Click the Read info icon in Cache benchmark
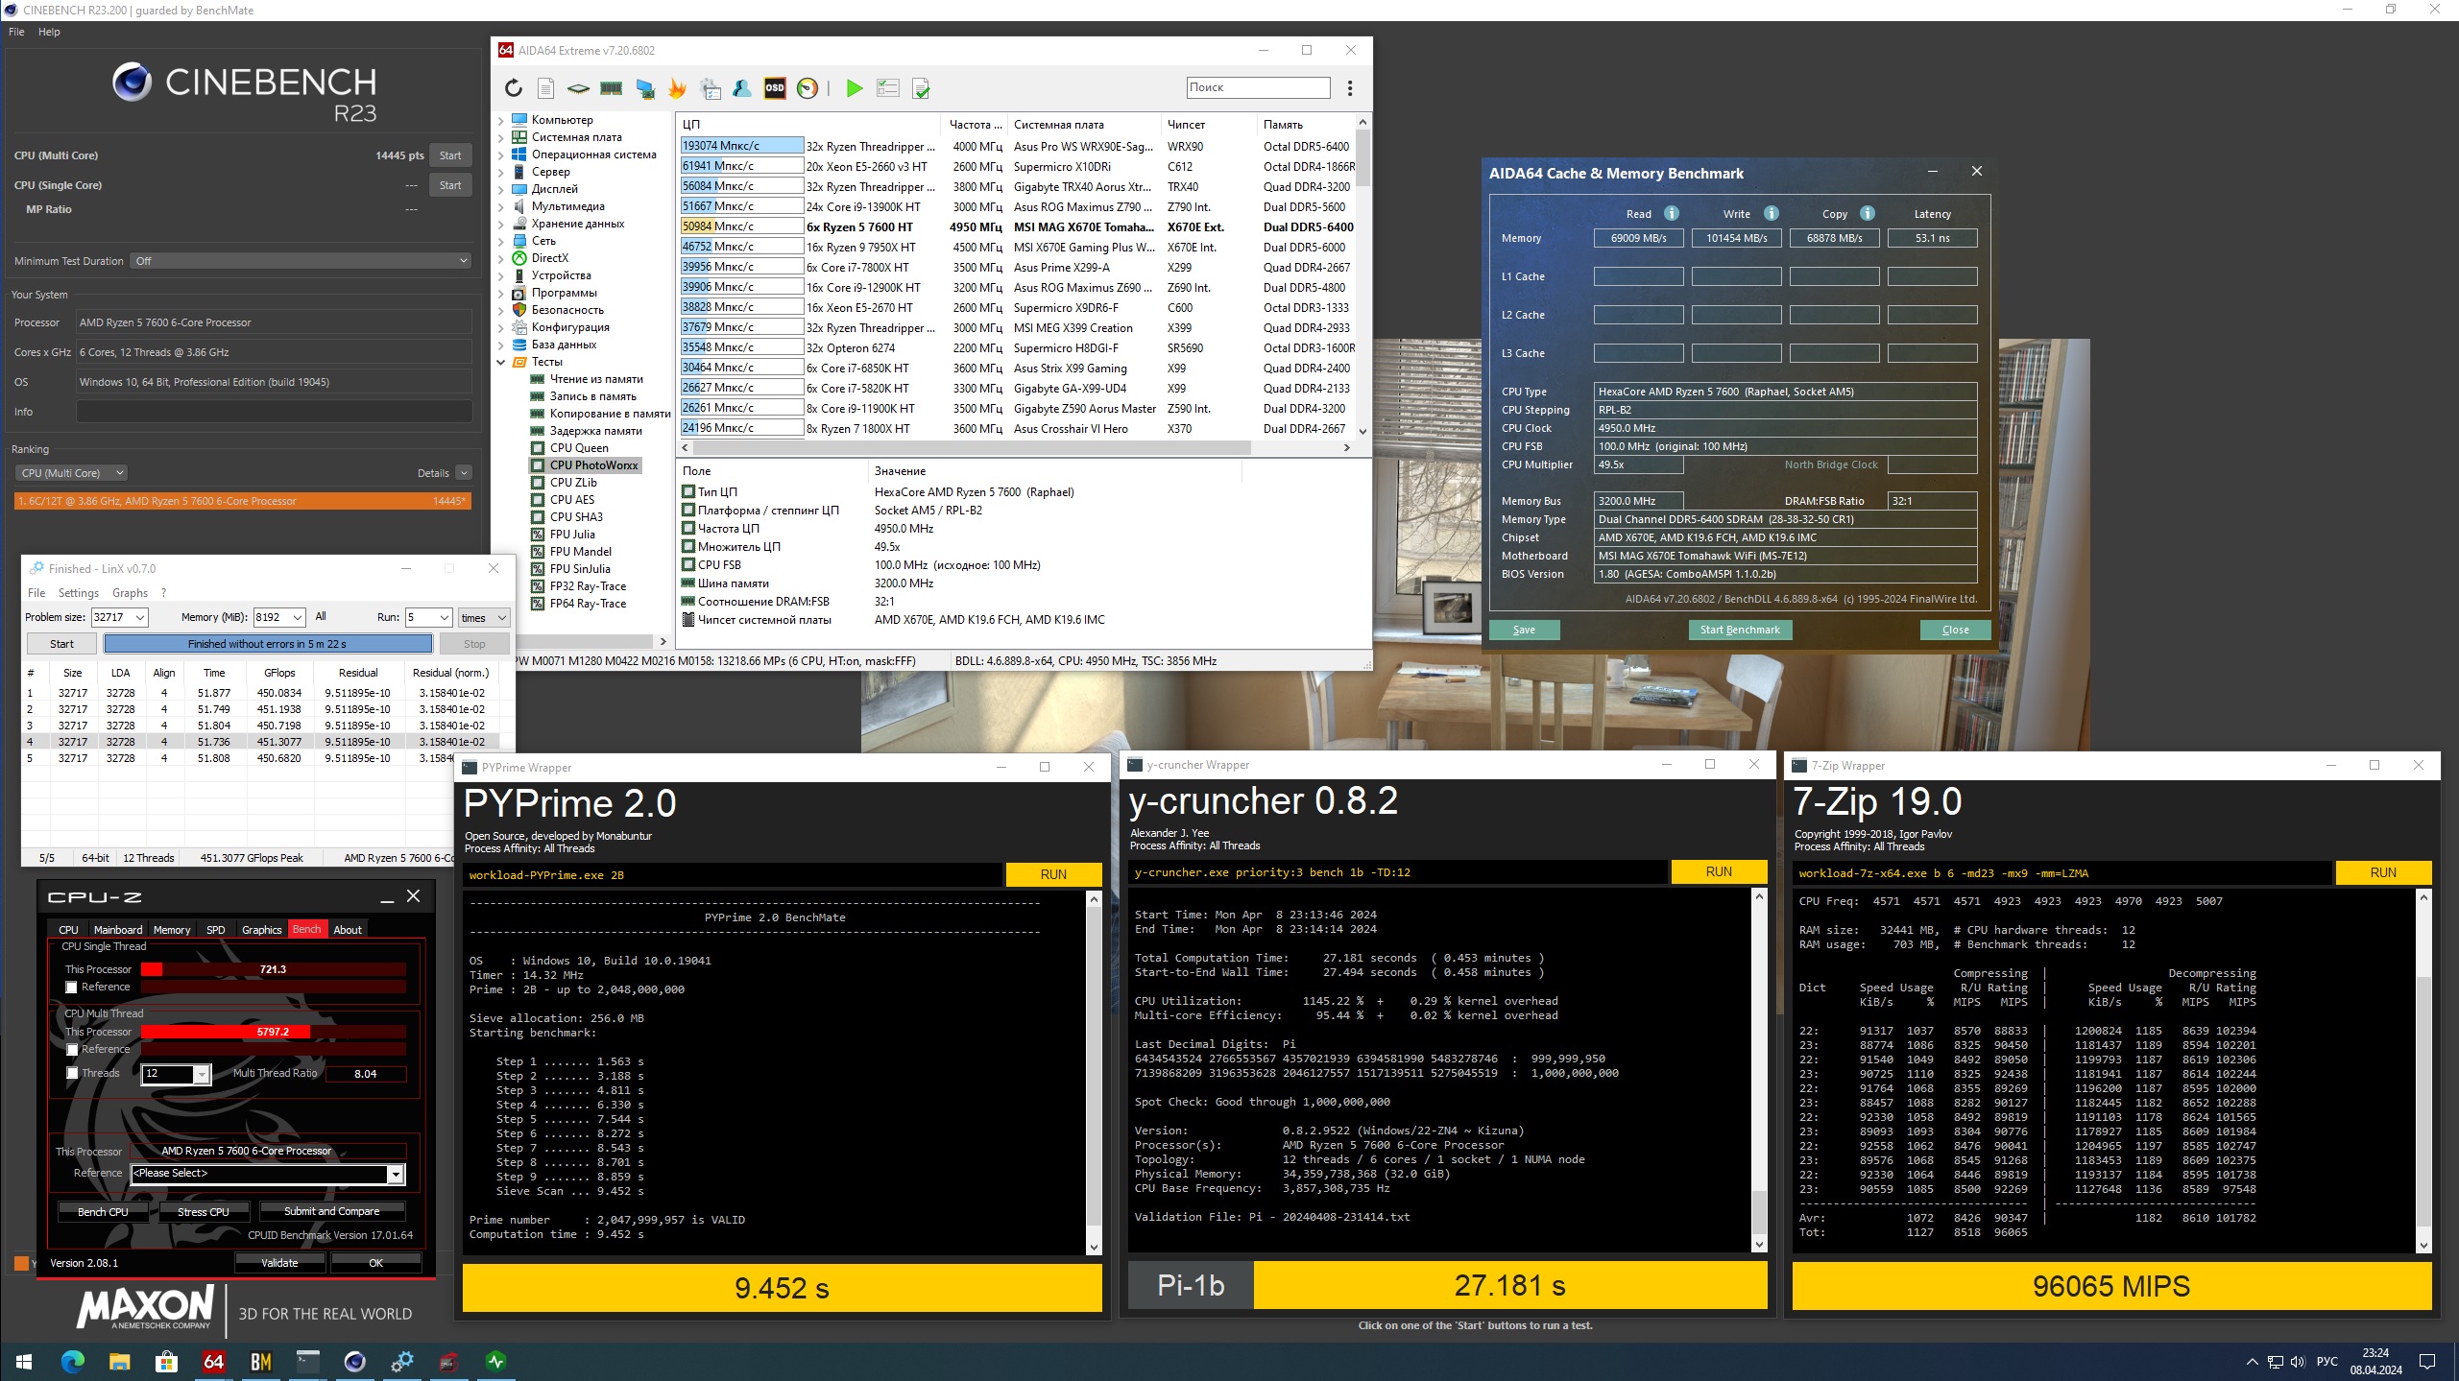 [x=1672, y=213]
